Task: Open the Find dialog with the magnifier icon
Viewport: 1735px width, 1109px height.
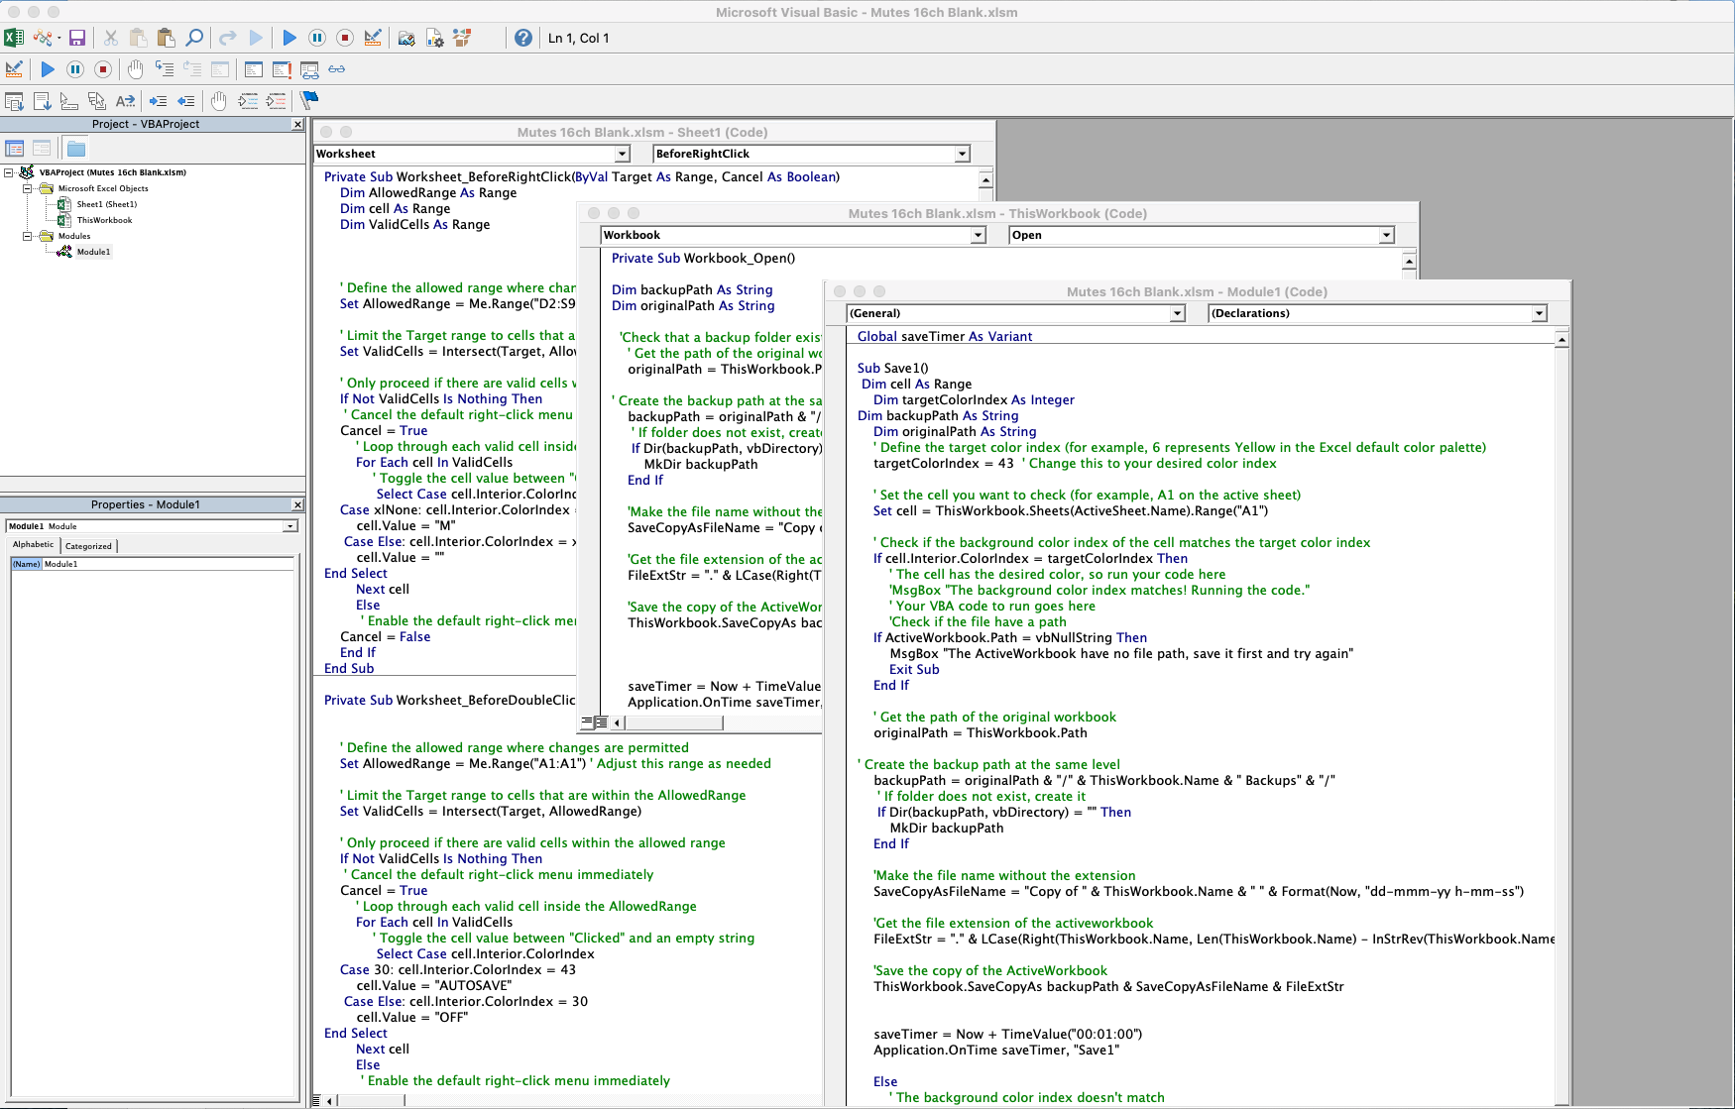Action: click(194, 38)
